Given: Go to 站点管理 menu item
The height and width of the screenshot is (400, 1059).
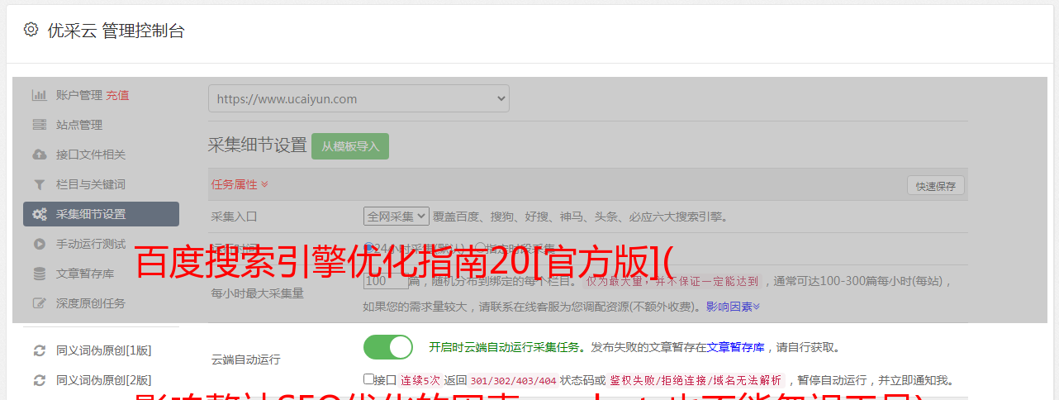Looking at the screenshot, I should click(79, 125).
